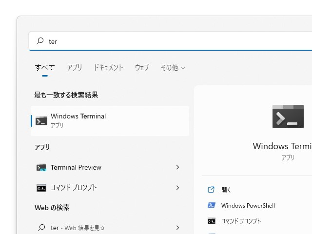The image size is (312, 234).
Task: Open the ウェブ tab
Action: tap(142, 68)
